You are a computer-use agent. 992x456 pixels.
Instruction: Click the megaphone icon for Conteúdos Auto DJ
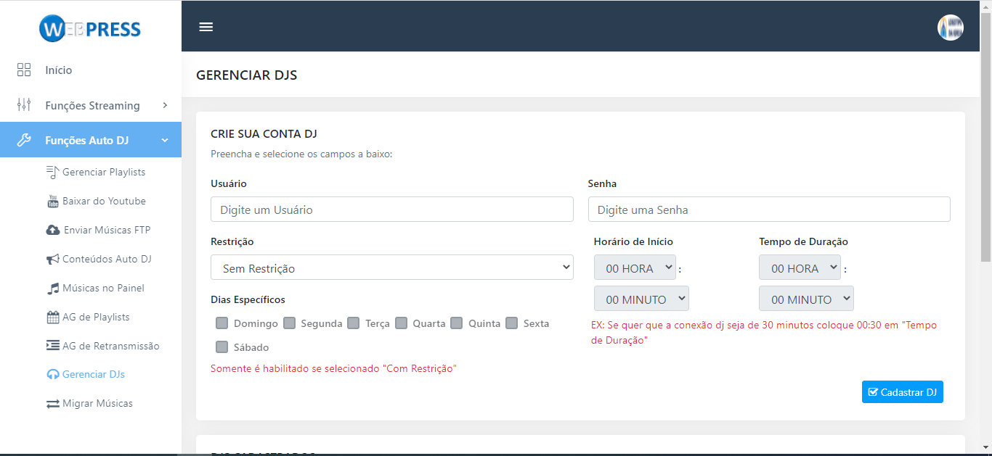click(53, 259)
